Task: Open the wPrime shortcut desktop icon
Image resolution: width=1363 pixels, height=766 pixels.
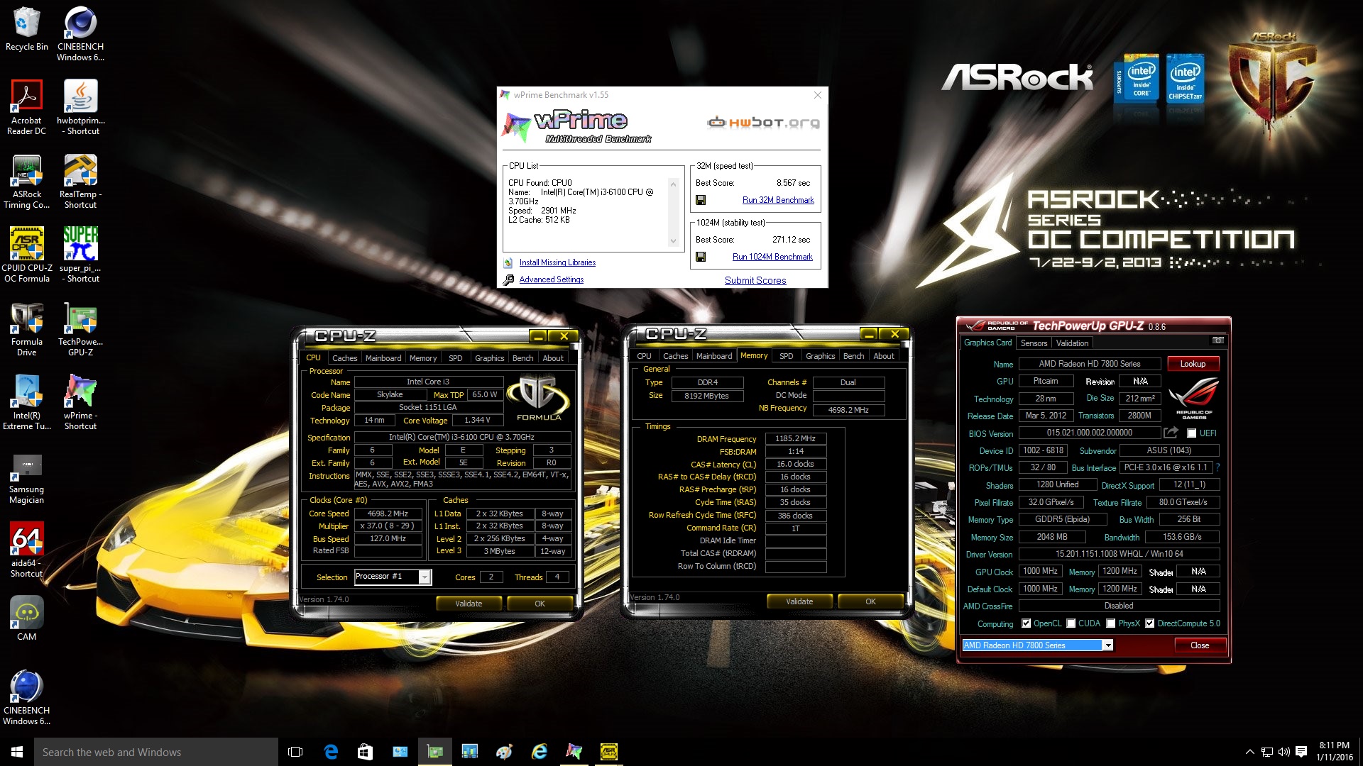Action: click(80, 402)
